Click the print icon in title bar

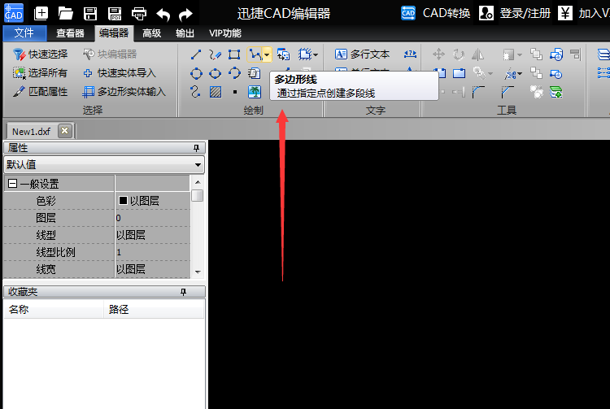click(x=139, y=14)
